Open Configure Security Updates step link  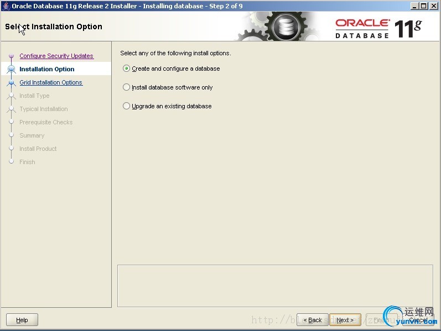(x=56, y=56)
